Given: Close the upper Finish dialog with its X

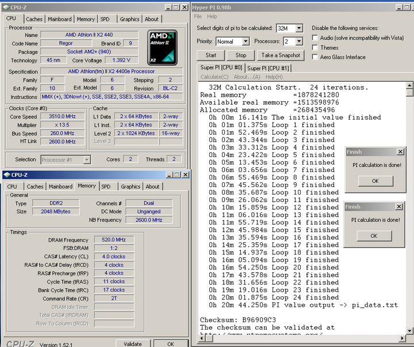Looking at the screenshot, I should [x=400, y=152].
